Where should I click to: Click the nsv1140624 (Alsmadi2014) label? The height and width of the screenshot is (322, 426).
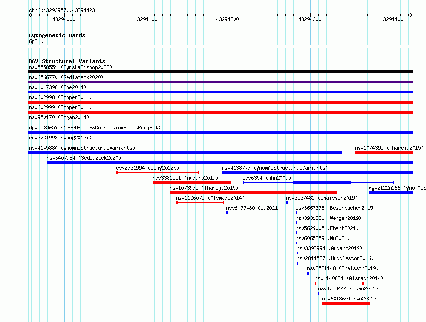349,278
